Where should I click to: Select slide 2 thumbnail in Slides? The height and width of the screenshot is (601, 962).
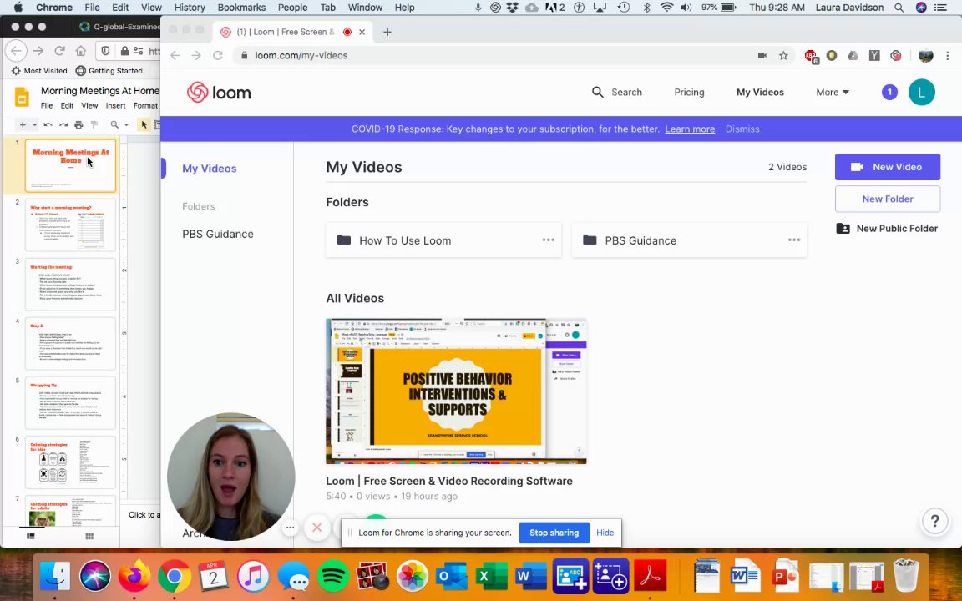coord(70,225)
